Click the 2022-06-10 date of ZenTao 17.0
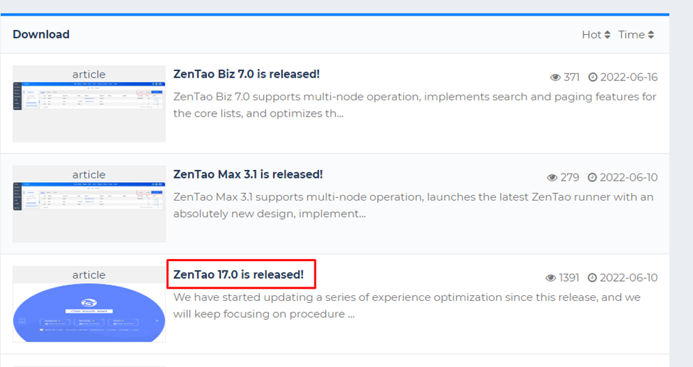Image resolution: width=693 pixels, height=367 pixels. (x=628, y=278)
